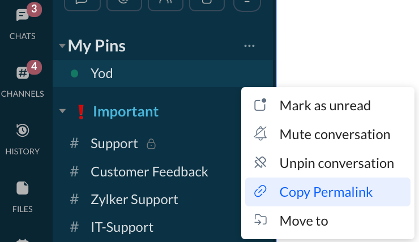Choose Unpin conversation from the menu
This screenshot has height=242, width=419.
(328, 163)
